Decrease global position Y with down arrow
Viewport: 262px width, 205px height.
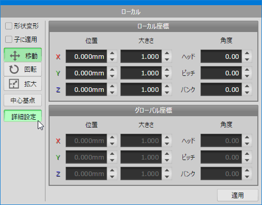[112, 161]
